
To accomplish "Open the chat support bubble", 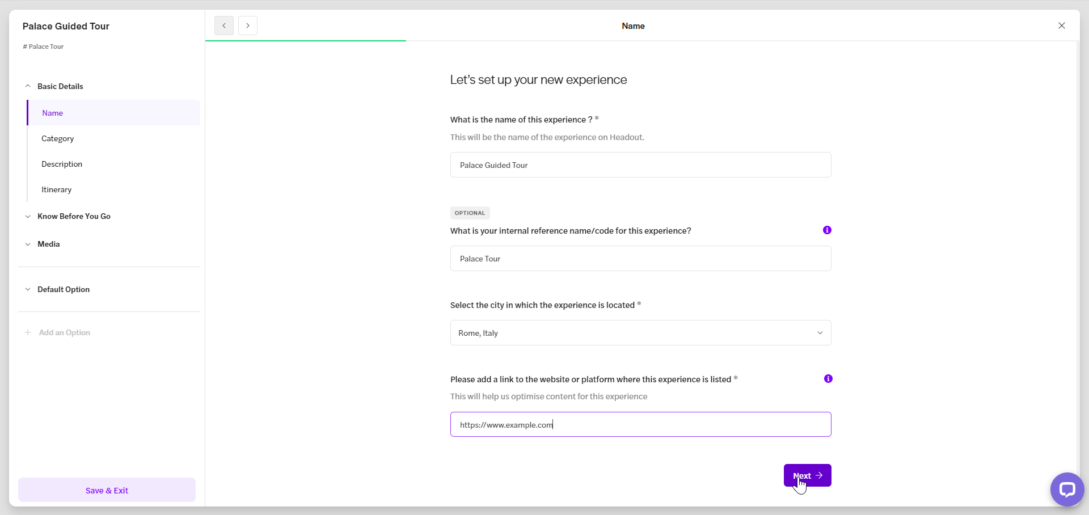I will coord(1067,489).
